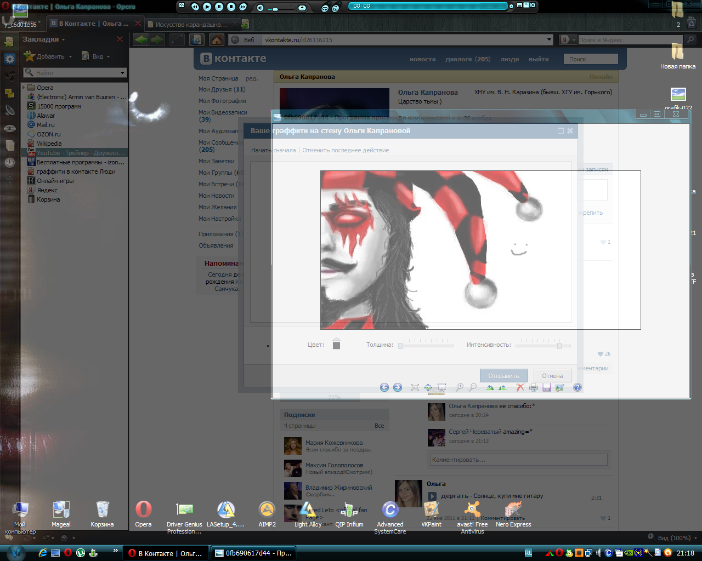Go back with Opera's green back arrow
Image resolution: width=702 pixels, height=561 pixels.
[141, 39]
